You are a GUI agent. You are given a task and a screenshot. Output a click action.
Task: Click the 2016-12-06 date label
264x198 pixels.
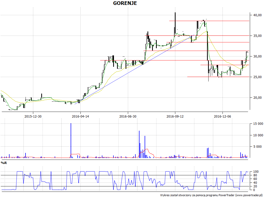click(x=222, y=116)
